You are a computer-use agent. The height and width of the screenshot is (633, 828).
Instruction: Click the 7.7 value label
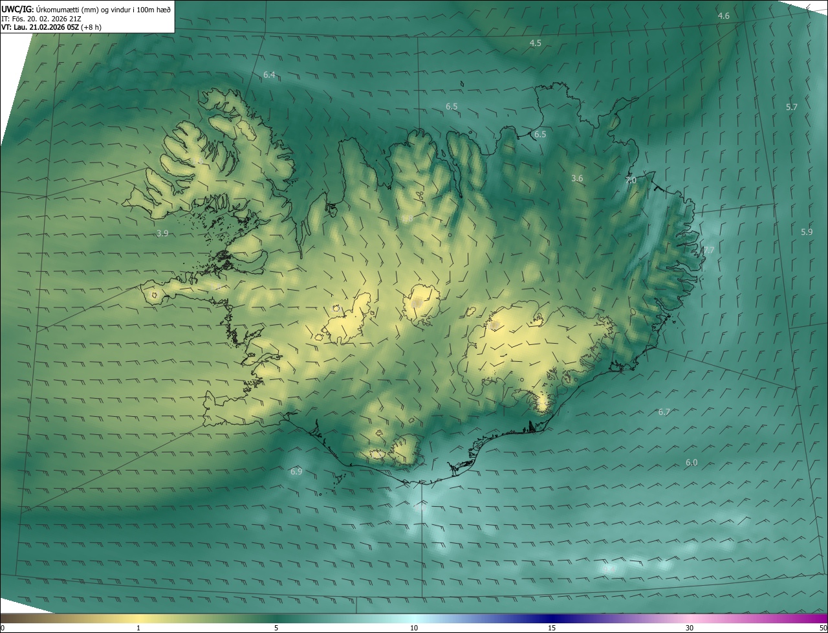tap(709, 250)
